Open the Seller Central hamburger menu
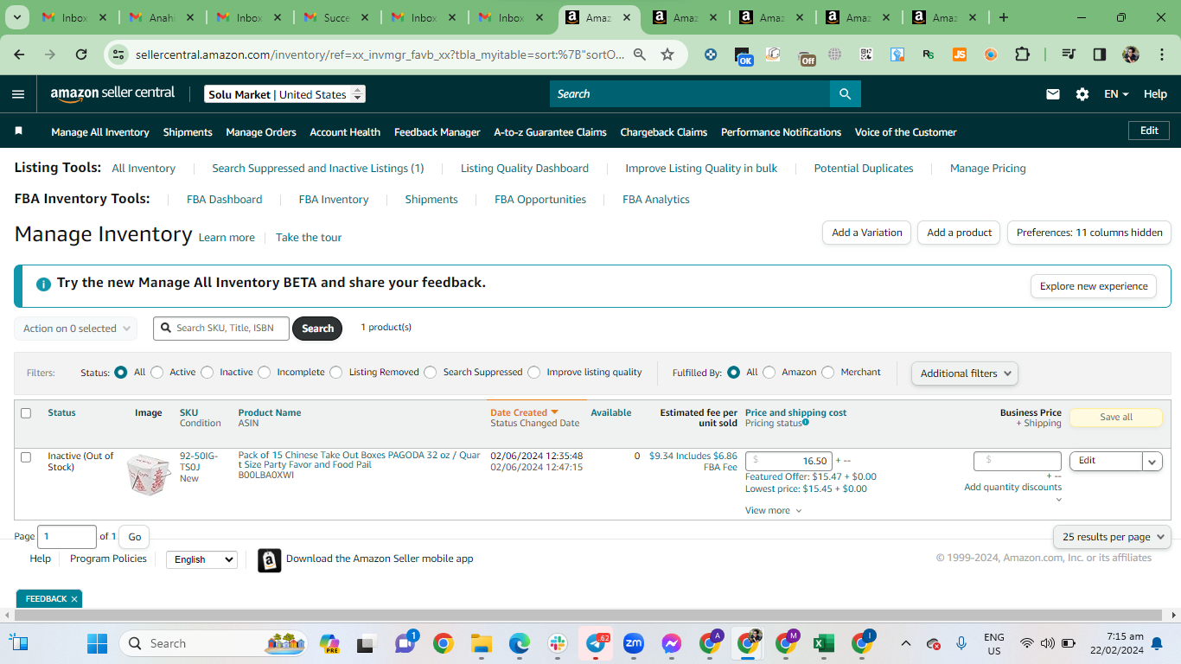The height and width of the screenshot is (664, 1181). [x=18, y=94]
